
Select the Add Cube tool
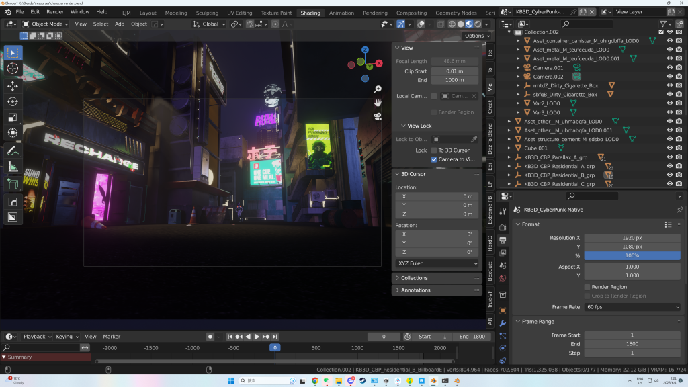[x=13, y=184]
